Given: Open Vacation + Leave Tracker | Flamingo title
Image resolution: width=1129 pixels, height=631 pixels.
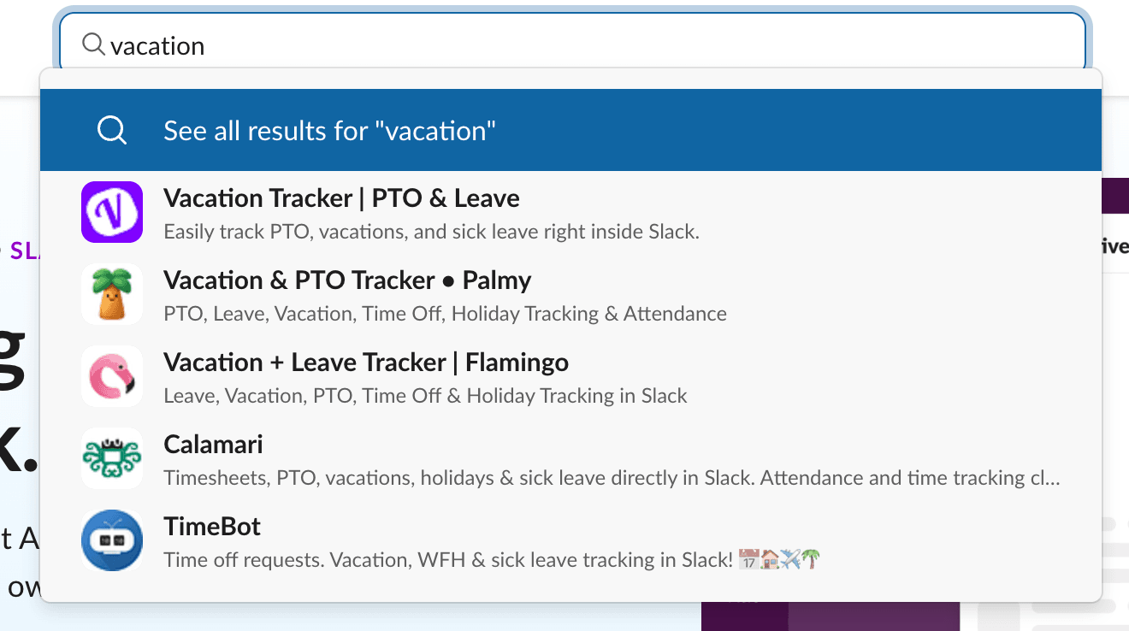Looking at the screenshot, I should pos(366,363).
